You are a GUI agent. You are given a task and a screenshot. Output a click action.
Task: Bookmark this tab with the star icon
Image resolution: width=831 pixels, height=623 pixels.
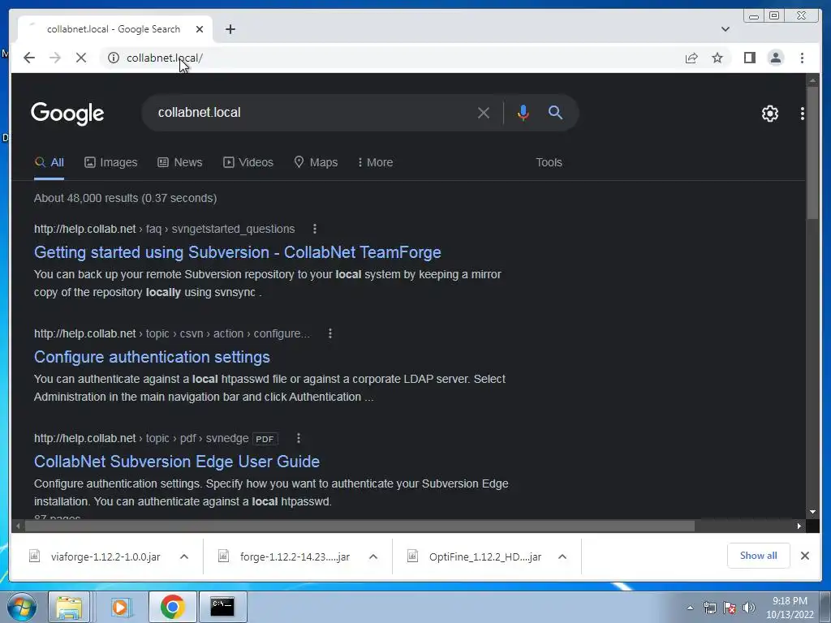pyautogui.click(x=717, y=58)
